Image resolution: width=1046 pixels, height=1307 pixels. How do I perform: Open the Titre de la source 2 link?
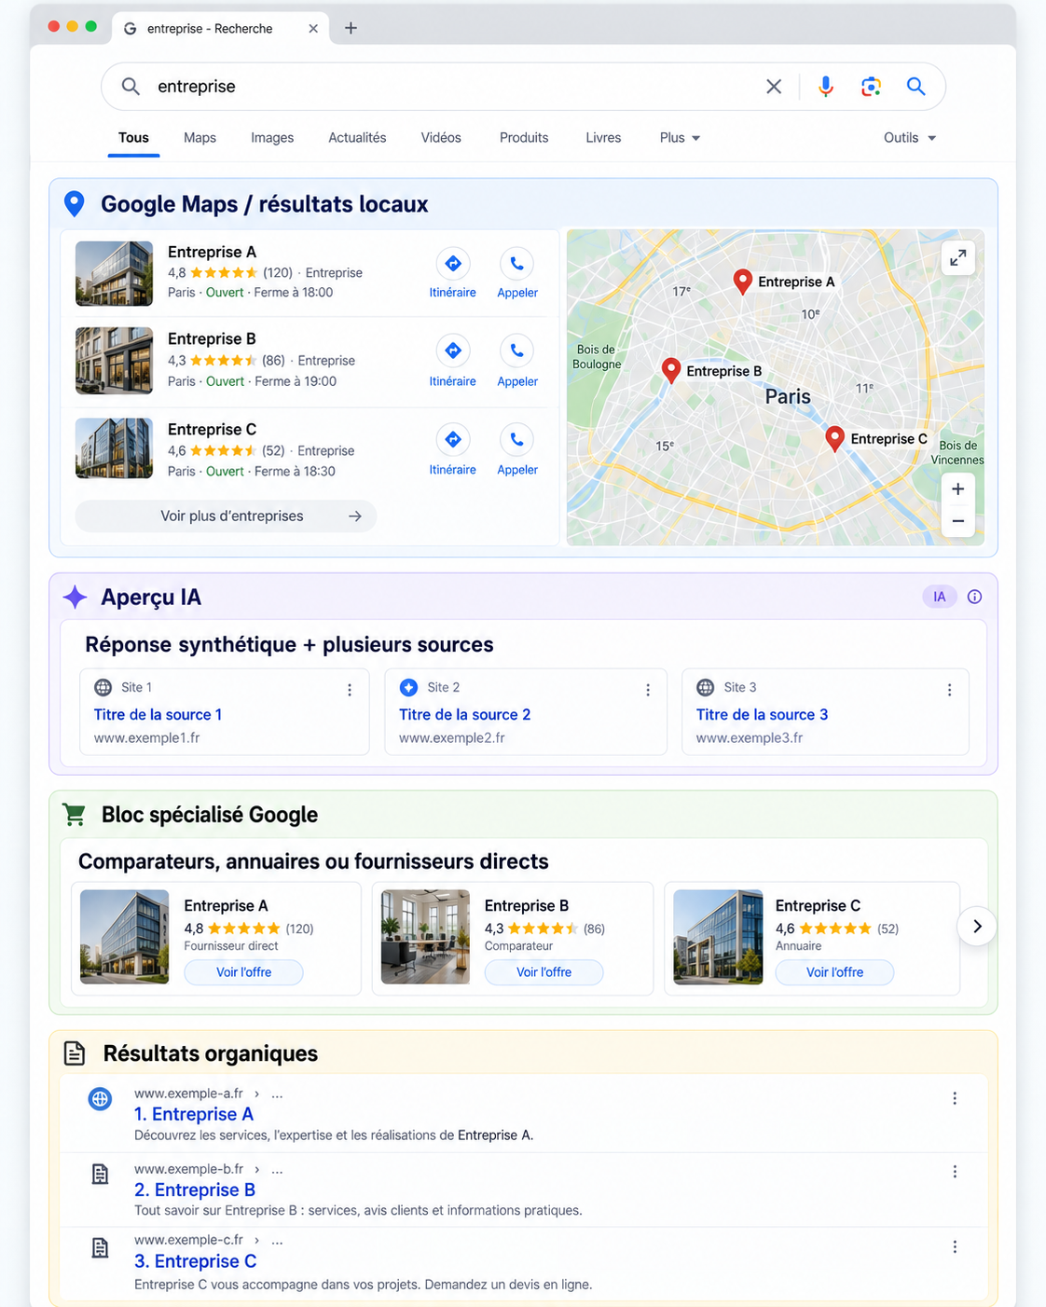pos(464,715)
